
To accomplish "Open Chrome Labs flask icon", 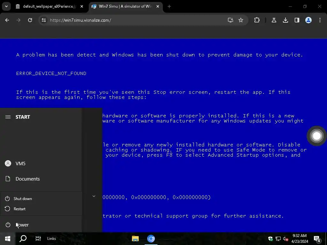I will (x=274, y=20).
